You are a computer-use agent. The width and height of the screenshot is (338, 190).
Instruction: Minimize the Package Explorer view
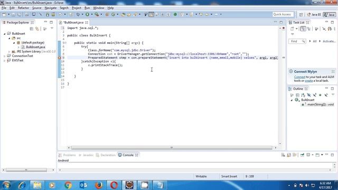click(45, 22)
